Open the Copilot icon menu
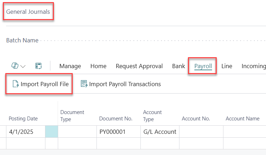This screenshot has width=266, height=155. pos(15,66)
